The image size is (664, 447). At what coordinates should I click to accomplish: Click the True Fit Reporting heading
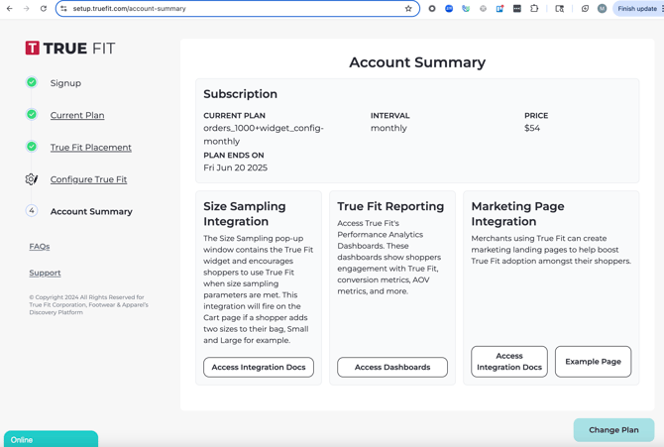click(x=390, y=206)
